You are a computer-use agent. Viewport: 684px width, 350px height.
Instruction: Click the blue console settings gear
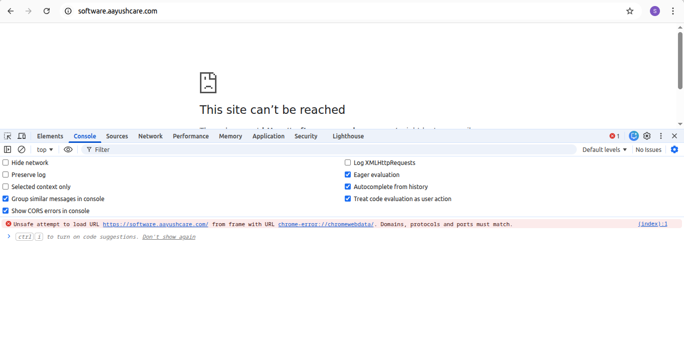coord(674,149)
